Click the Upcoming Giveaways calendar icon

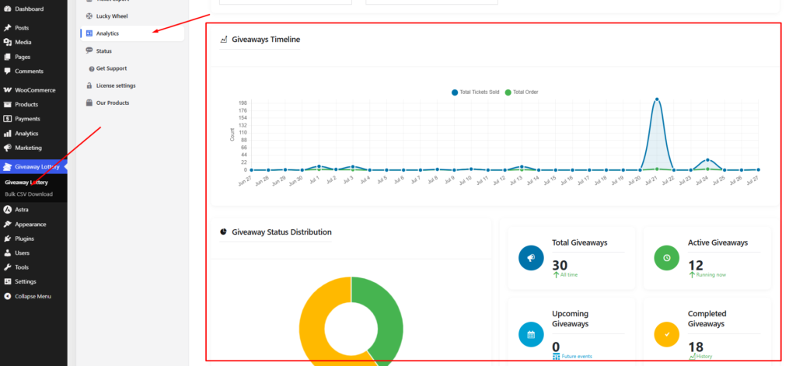tap(531, 334)
